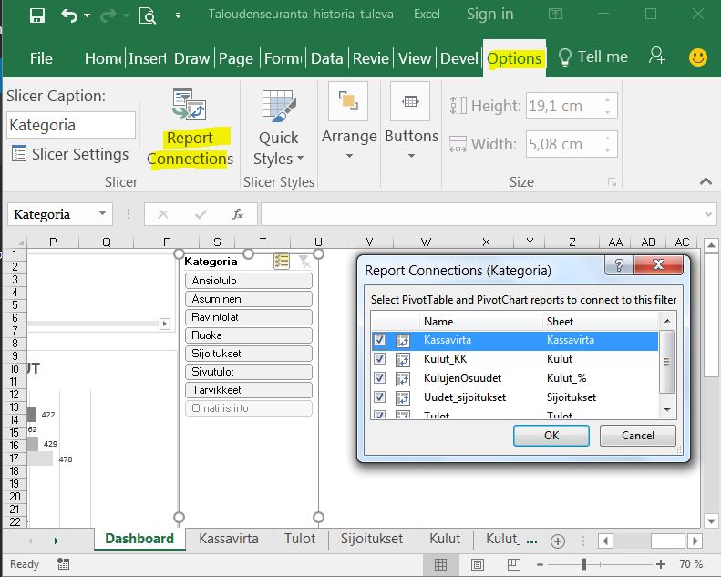The height and width of the screenshot is (577, 721).
Task: Select Ravintolat in the Kategoria slicer
Action: [x=248, y=317]
